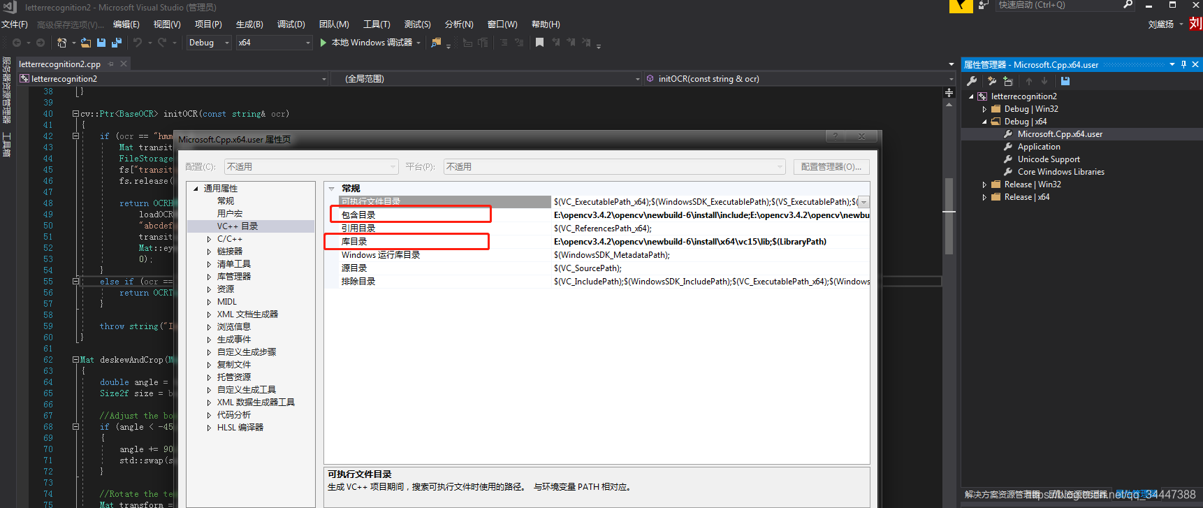
Task: Open the 文件(F) File menu
Action: click(x=15, y=24)
